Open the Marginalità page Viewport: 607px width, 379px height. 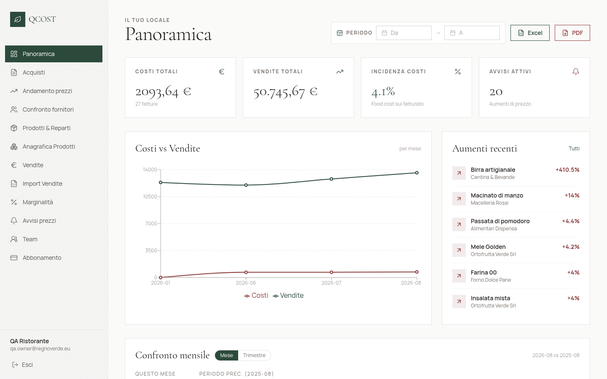(54, 202)
